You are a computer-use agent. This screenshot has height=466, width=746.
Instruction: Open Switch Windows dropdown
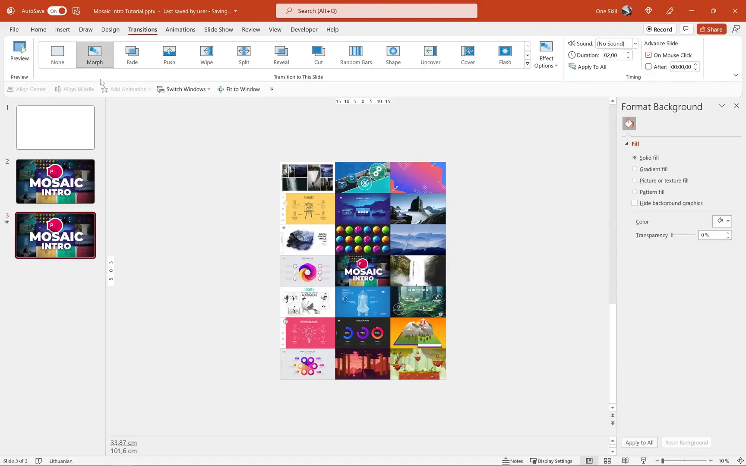(x=183, y=89)
